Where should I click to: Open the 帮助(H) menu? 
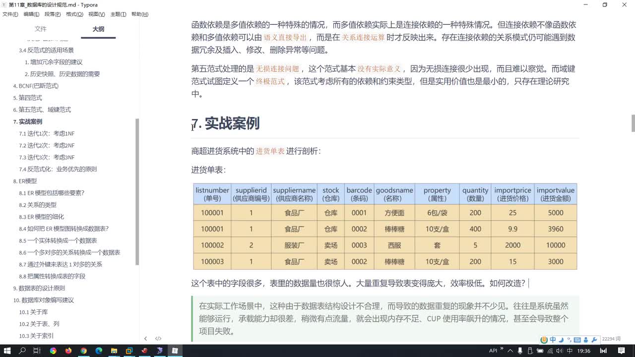click(140, 14)
